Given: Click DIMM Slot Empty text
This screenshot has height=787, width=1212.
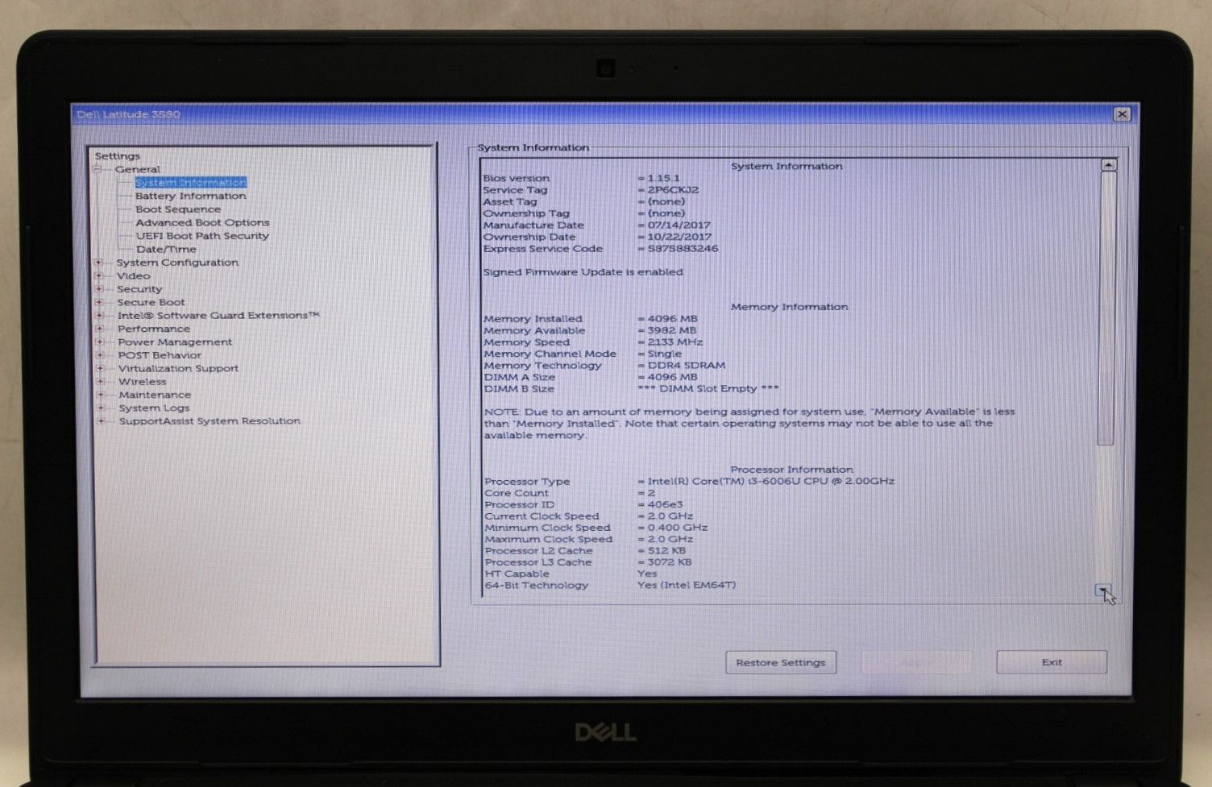Looking at the screenshot, I should (x=708, y=389).
